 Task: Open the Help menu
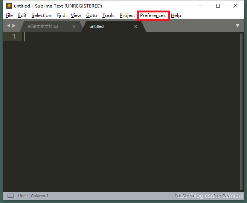(x=176, y=15)
